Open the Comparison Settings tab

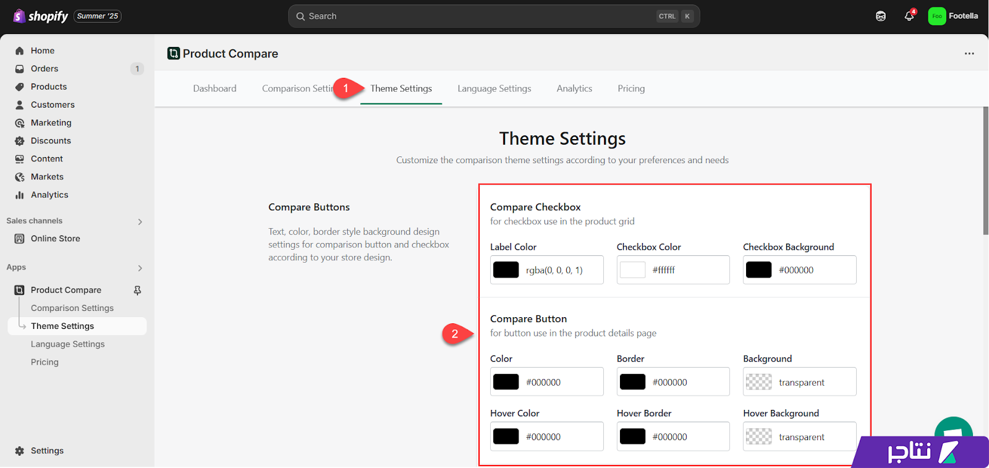coord(298,88)
